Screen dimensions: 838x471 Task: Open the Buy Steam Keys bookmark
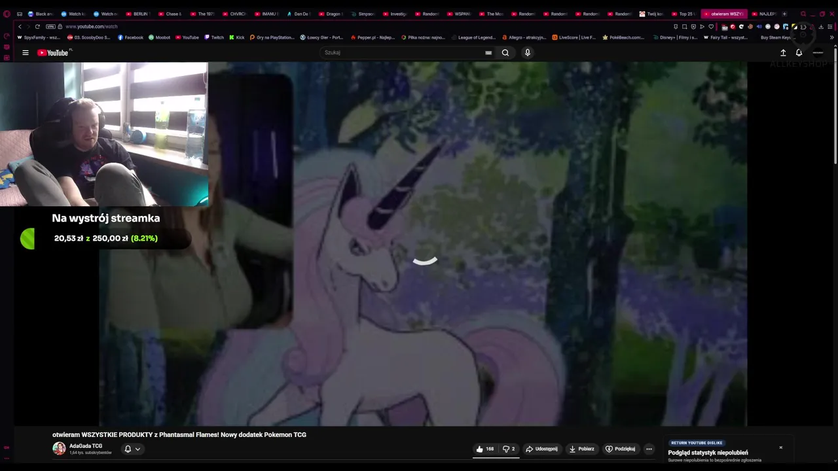(776, 37)
